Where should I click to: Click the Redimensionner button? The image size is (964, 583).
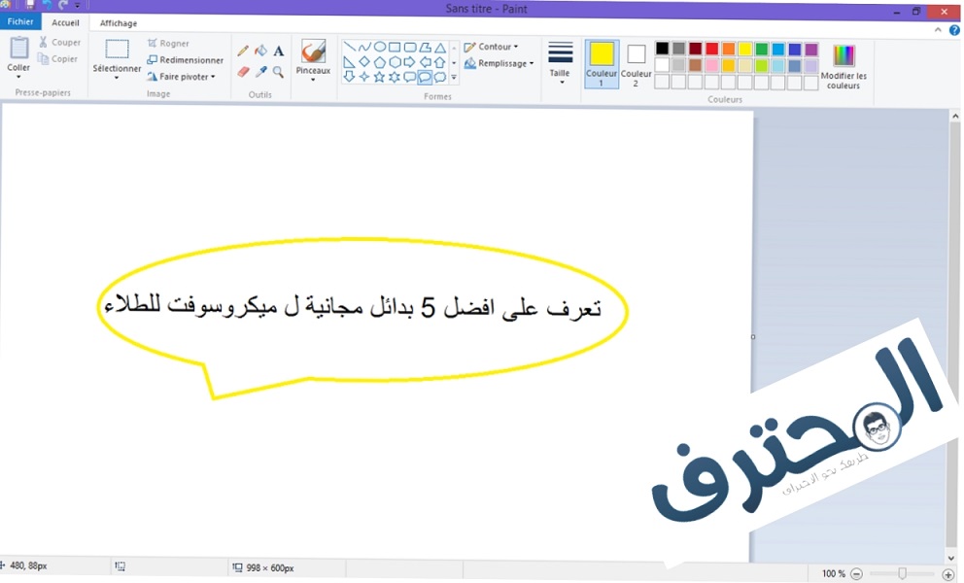click(185, 60)
